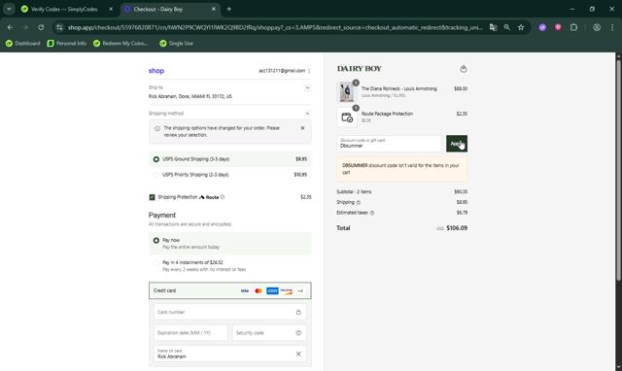The width and height of the screenshot is (622, 371).
Task: Open the Personal Info bookmark
Action: (x=67, y=43)
